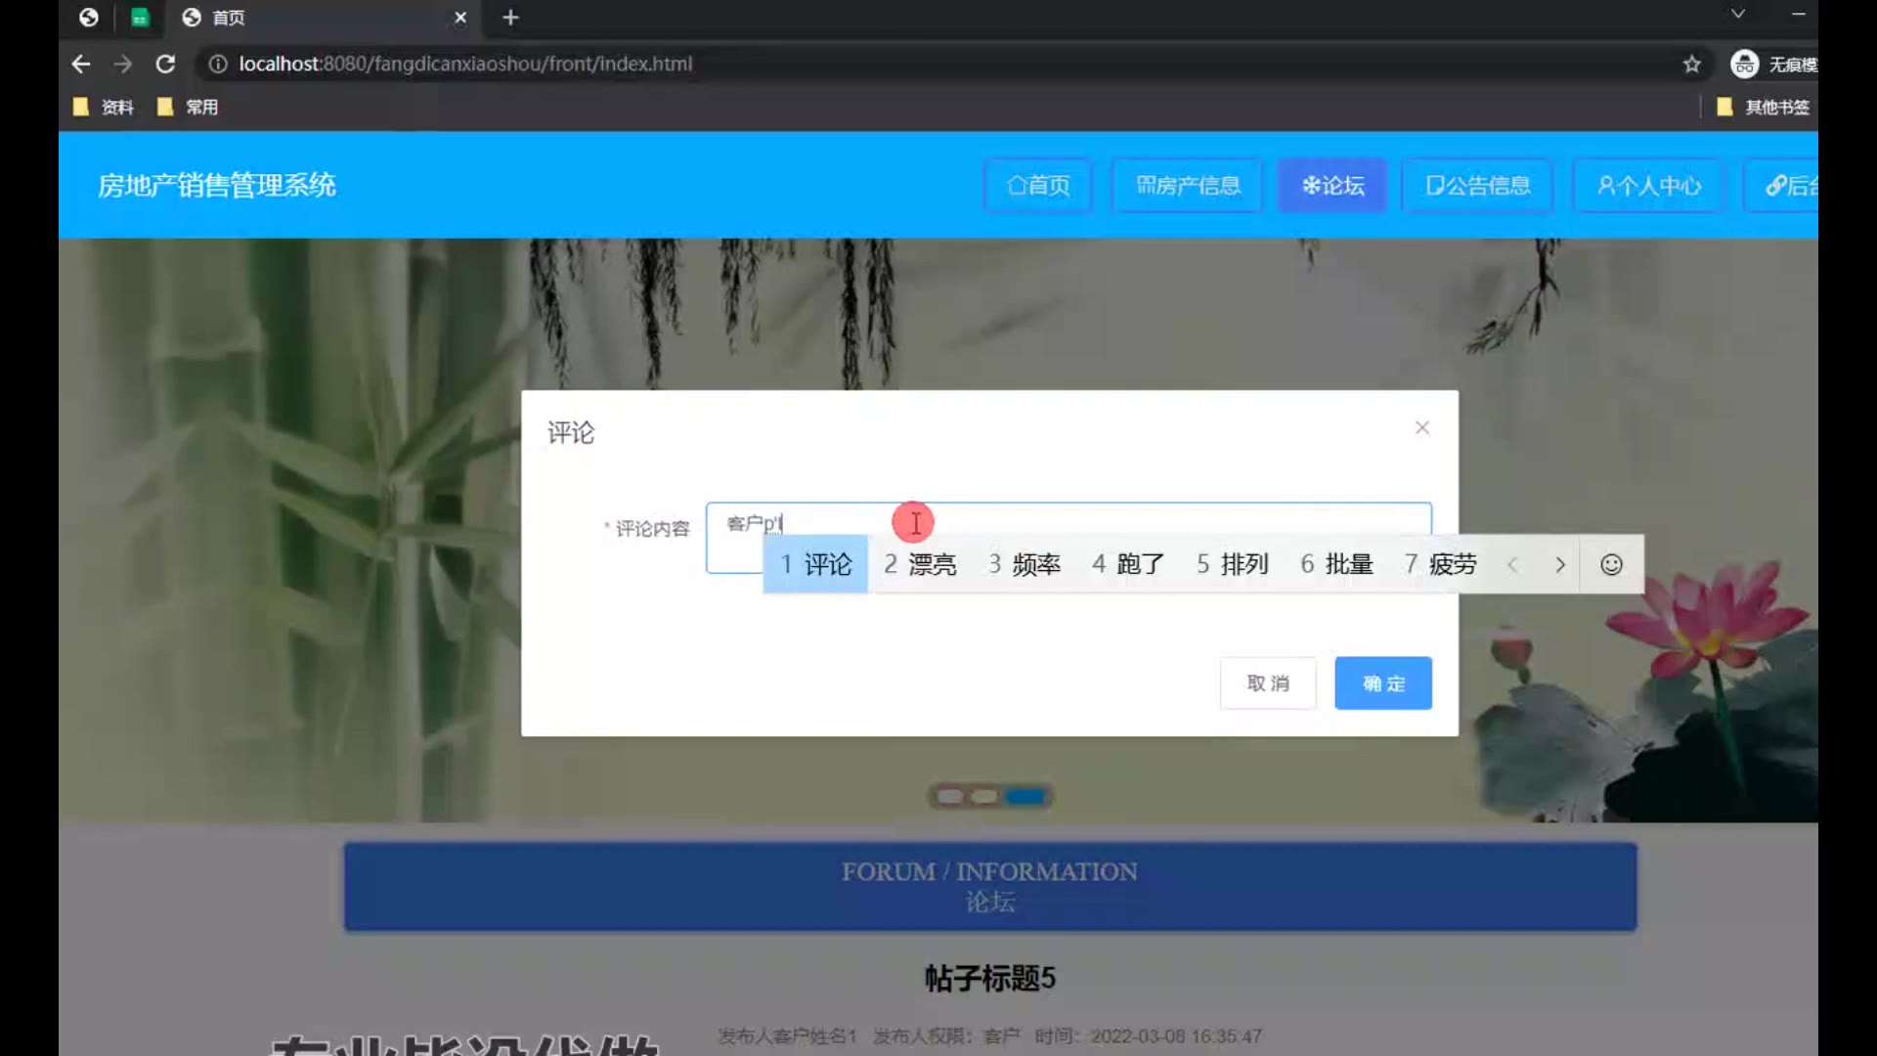Choose candidate 2 漂亮 in IME
This screenshot has width=1877, height=1056.
pyautogui.click(x=920, y=565)
